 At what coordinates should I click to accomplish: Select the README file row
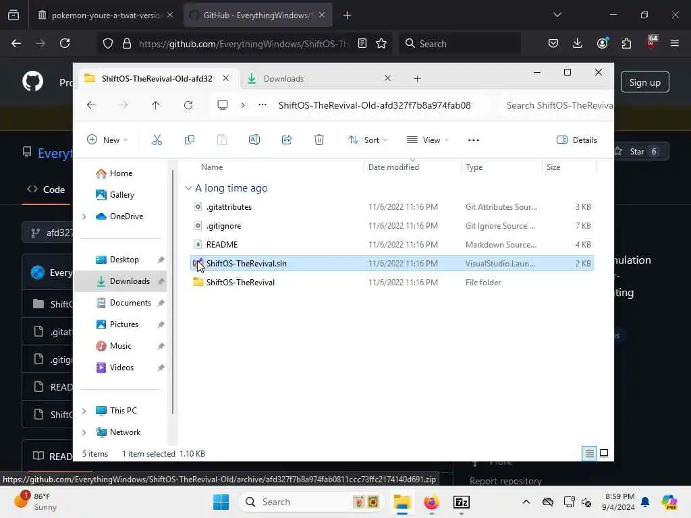pyautogui.click(x=392, y=244)
